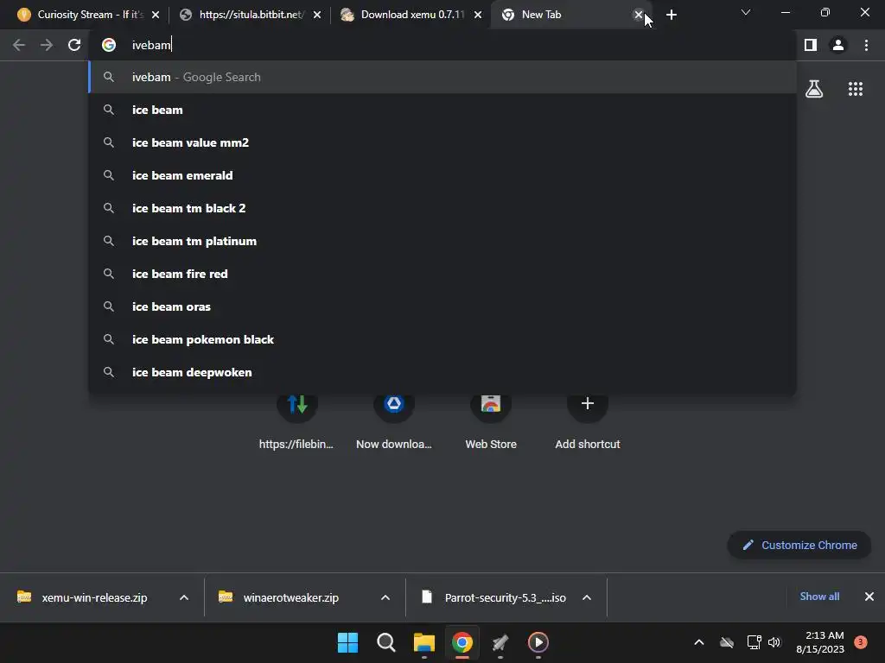The height and width of the screenshot is (663, 885).
Task: Expand options for winaerotweaker.zip download
Action: click(385, 597)
